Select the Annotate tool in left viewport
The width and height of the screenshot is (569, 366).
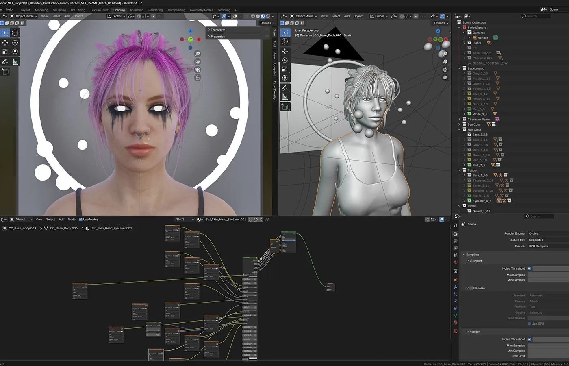point(5,62)
